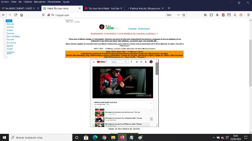Open a new tab with the plus button
Screen dimensions: 252x141
point(169,8)
